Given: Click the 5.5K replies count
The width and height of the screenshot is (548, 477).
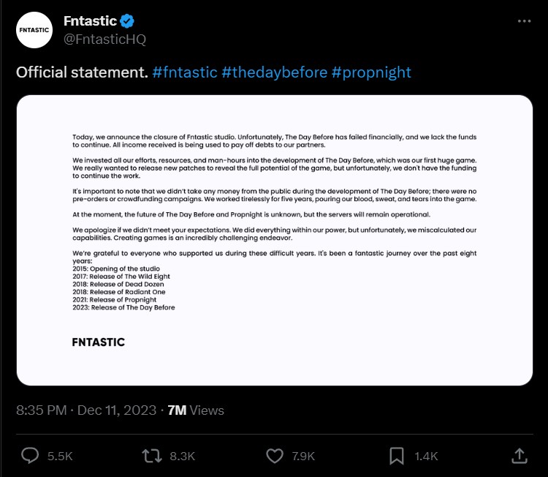Looking at the screenshot, I should [59, 456].
